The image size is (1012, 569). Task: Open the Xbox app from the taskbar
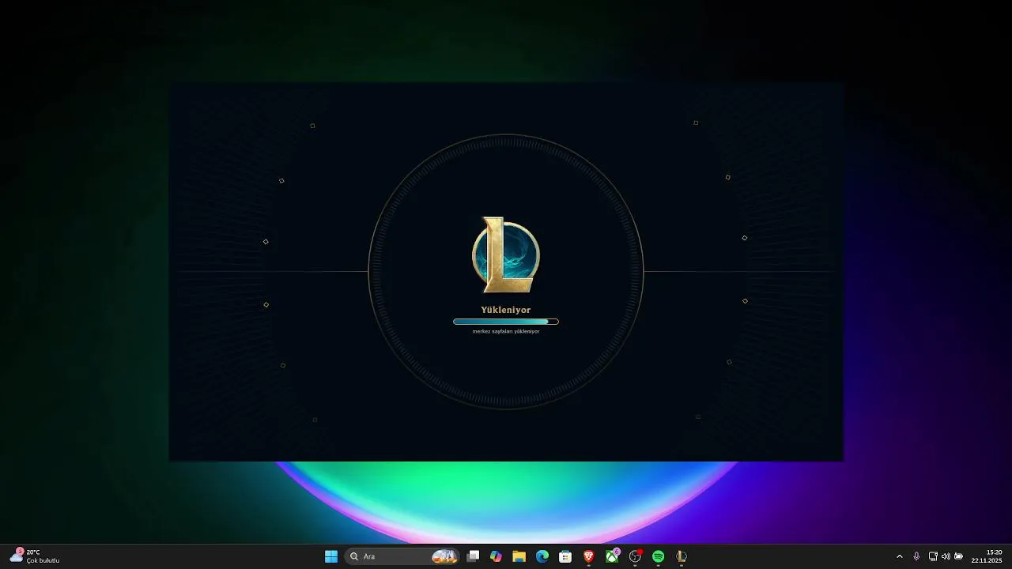612,556
